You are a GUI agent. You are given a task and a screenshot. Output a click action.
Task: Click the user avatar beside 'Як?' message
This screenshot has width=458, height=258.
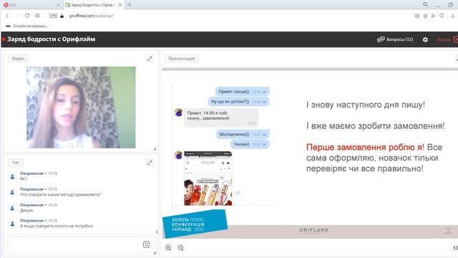[12, 176]
